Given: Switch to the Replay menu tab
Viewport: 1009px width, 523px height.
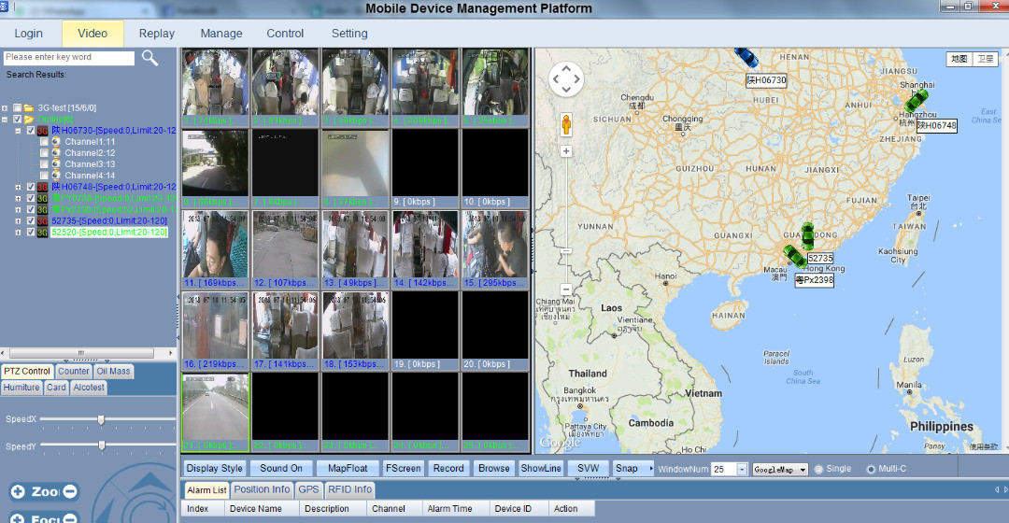Looking at the screenshot, I should coord(157,34).
